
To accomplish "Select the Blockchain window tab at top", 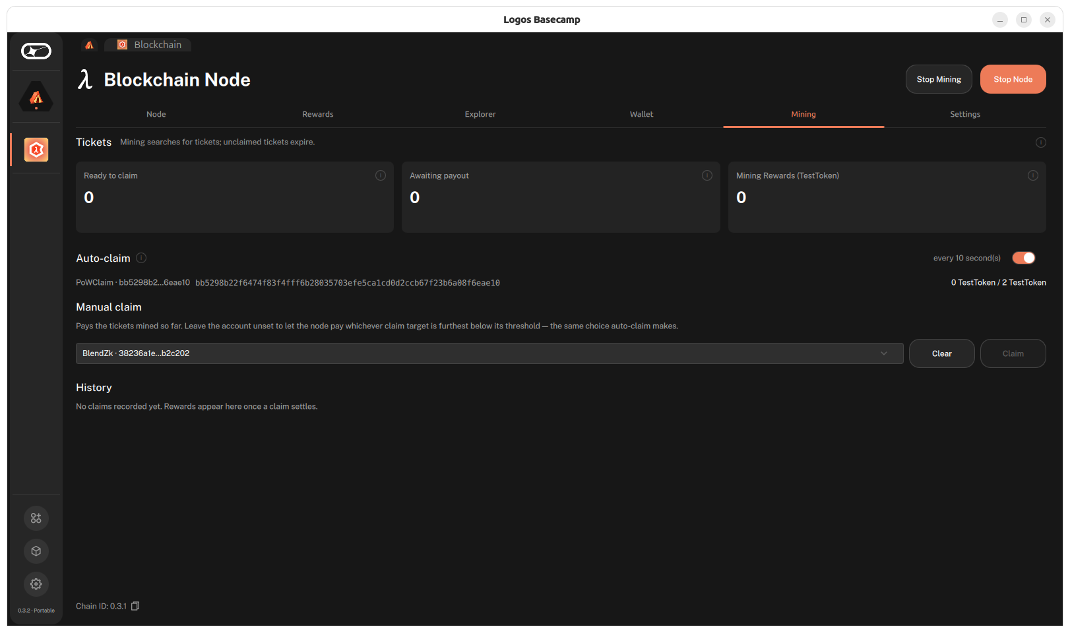I will click(149, 45).
